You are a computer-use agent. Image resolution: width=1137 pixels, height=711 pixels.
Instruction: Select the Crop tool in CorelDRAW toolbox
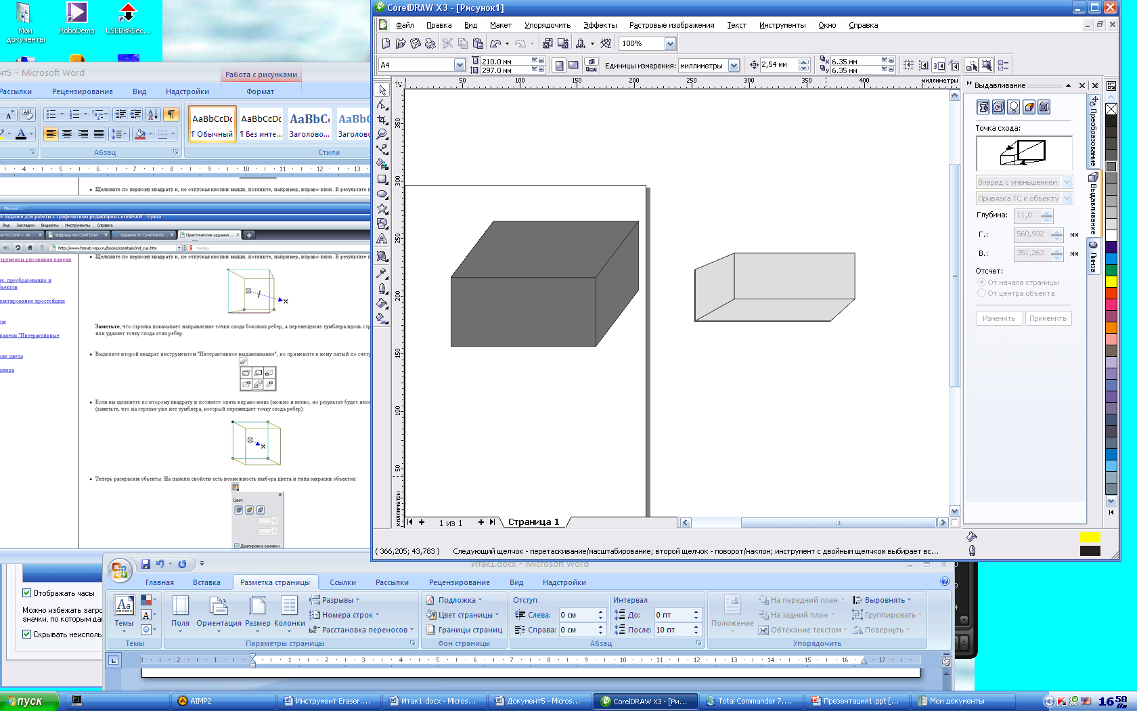coord(382,120)
